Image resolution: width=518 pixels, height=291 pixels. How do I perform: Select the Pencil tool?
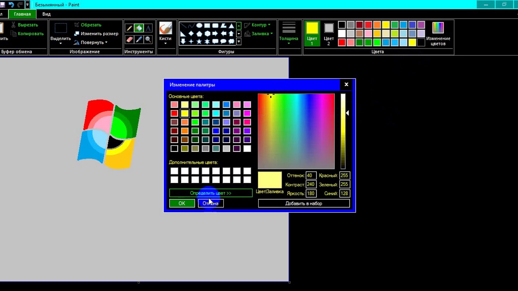click(x=129, y=28)
